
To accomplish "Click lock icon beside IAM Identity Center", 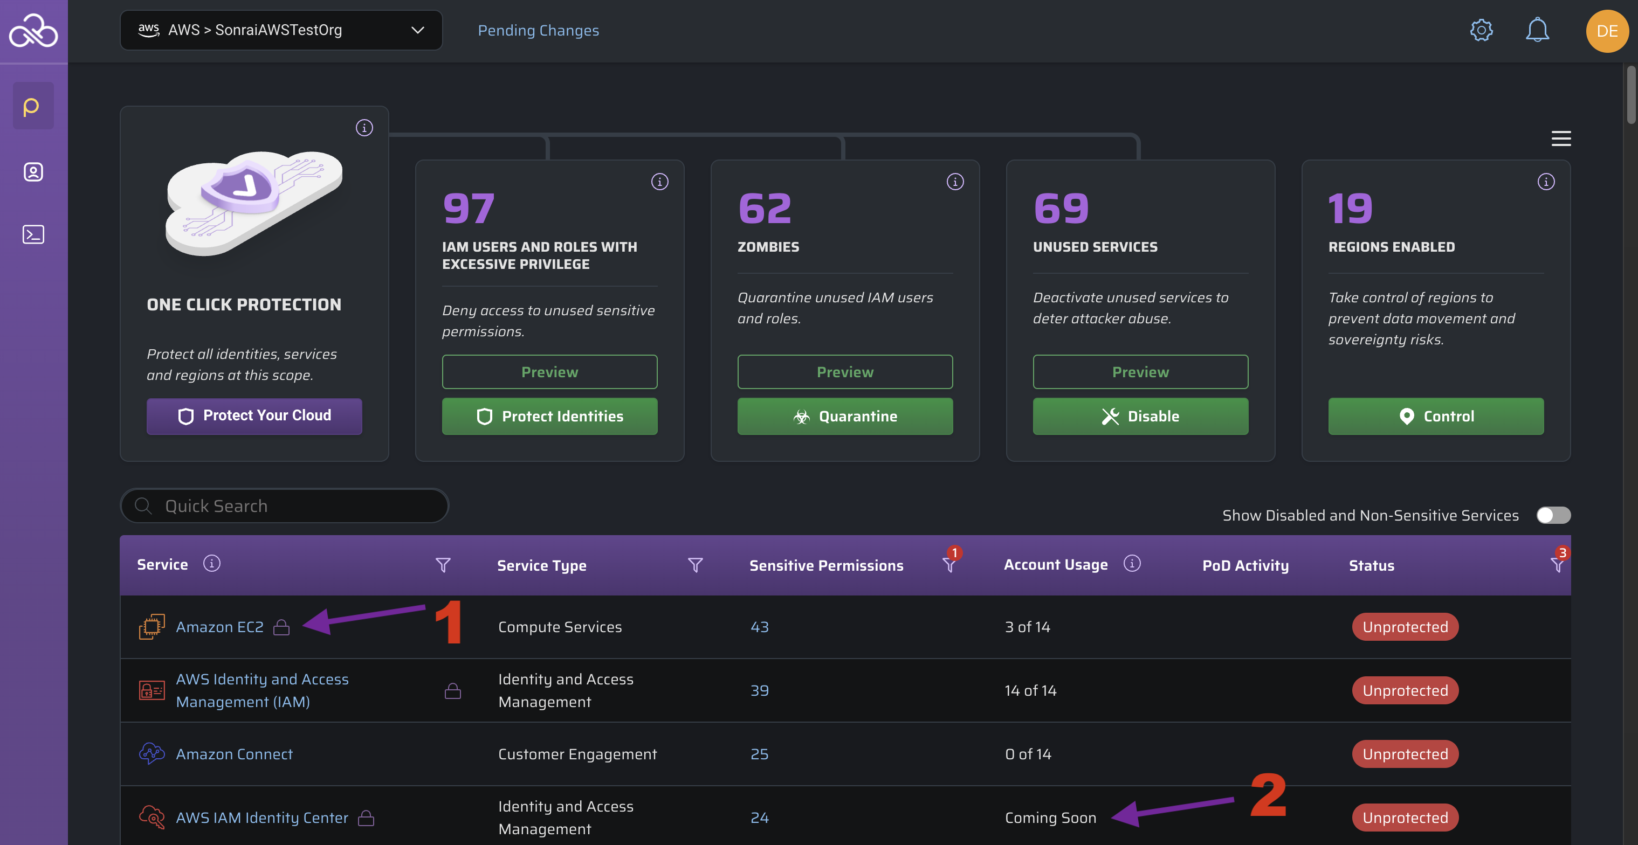I will coord(366,818).
